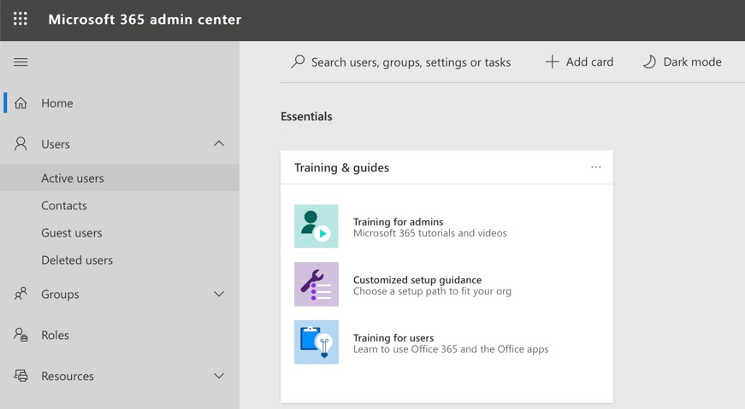Click the Add card button
This screenshot has width=745, height=409.
coord(579,61)
